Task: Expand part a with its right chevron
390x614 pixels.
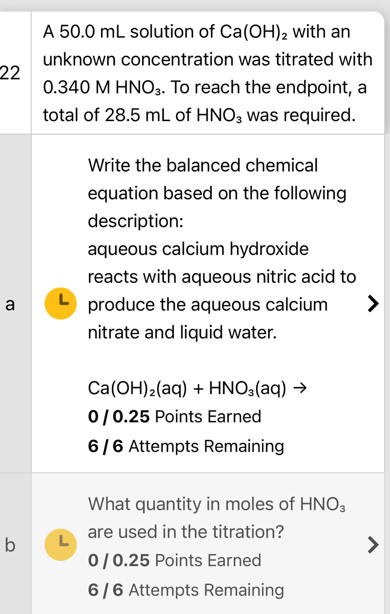Action: 373,304
